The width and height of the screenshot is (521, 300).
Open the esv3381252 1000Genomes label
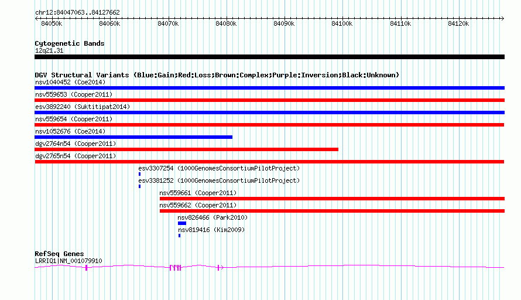tap(219, 180)
